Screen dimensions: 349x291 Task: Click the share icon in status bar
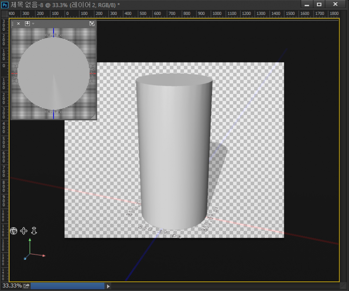(x=27, y=286)
